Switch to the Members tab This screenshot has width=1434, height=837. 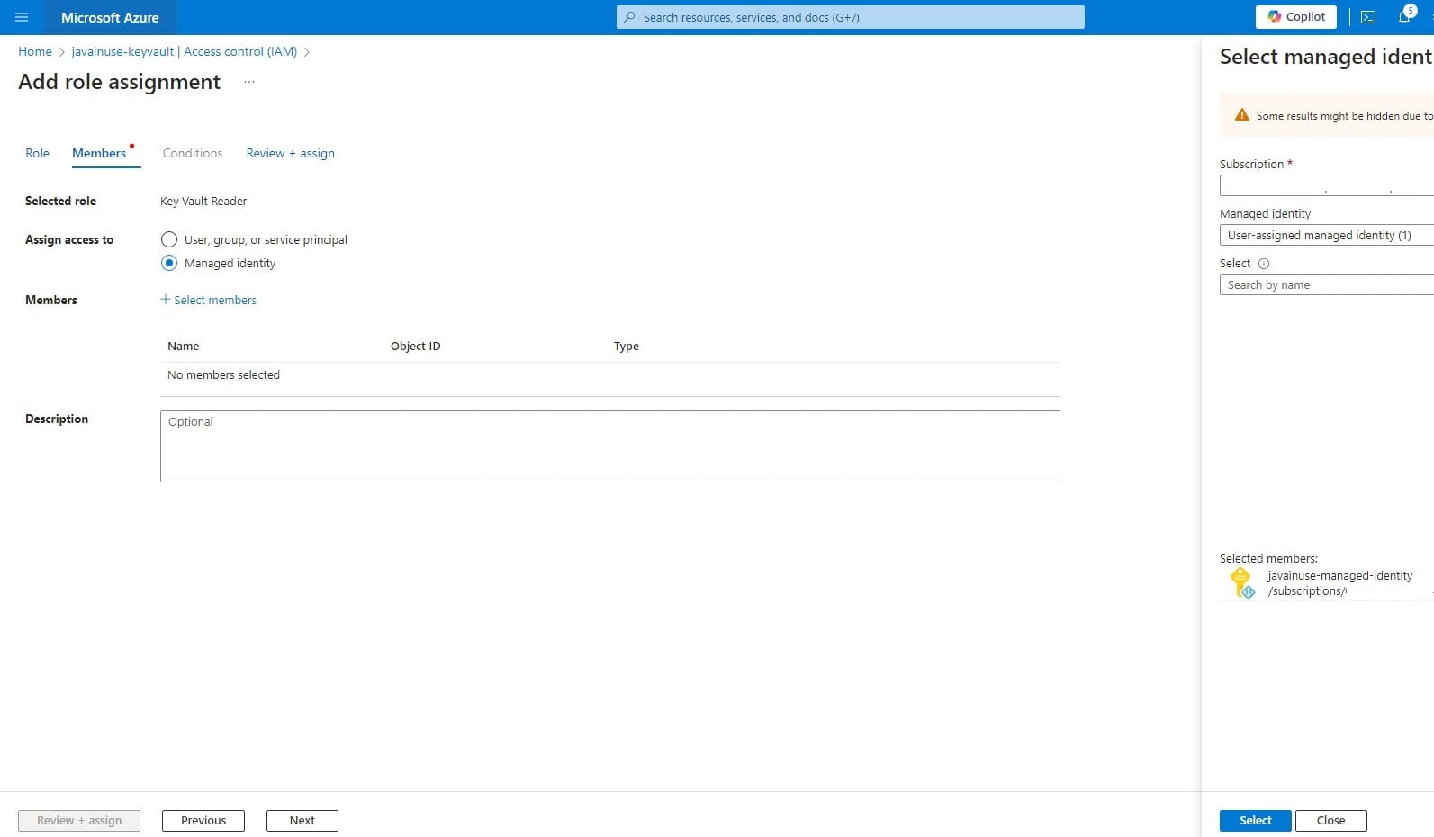pos(99,153)
